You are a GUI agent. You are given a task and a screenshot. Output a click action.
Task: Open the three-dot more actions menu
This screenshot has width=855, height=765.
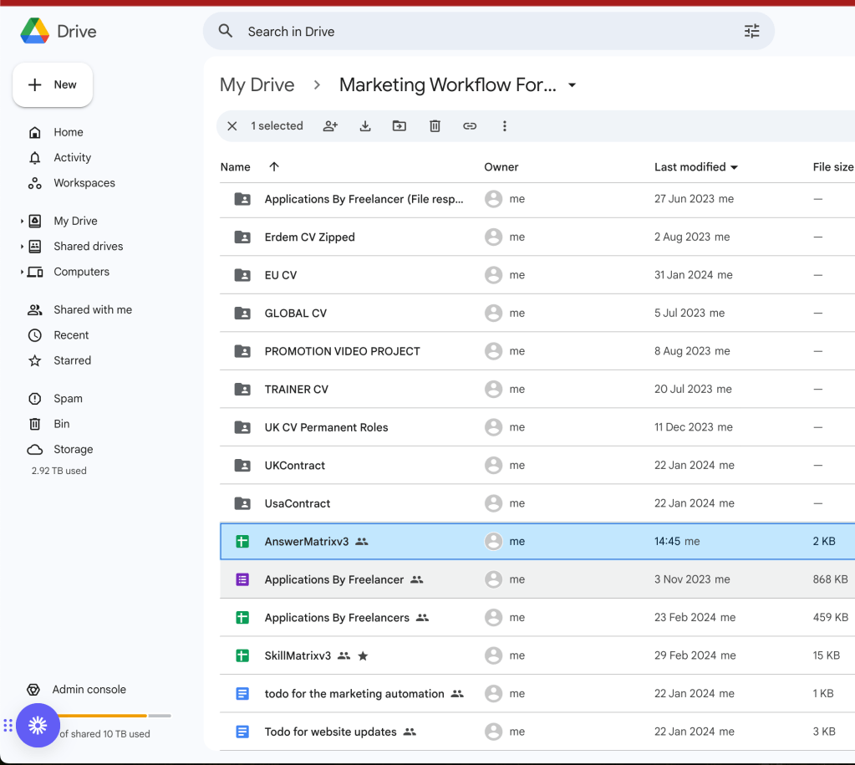tap(504, 126)
